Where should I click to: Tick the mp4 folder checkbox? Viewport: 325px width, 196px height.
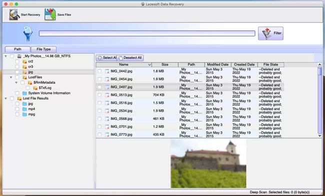click(17, 109)
